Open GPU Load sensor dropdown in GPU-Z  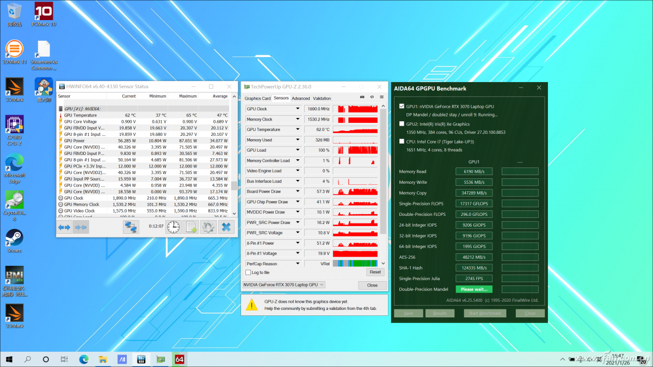pyautogui.click(x=298, y=150)
